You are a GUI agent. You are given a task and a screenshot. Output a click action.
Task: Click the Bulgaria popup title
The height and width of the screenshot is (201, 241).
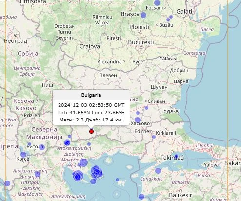91,95
